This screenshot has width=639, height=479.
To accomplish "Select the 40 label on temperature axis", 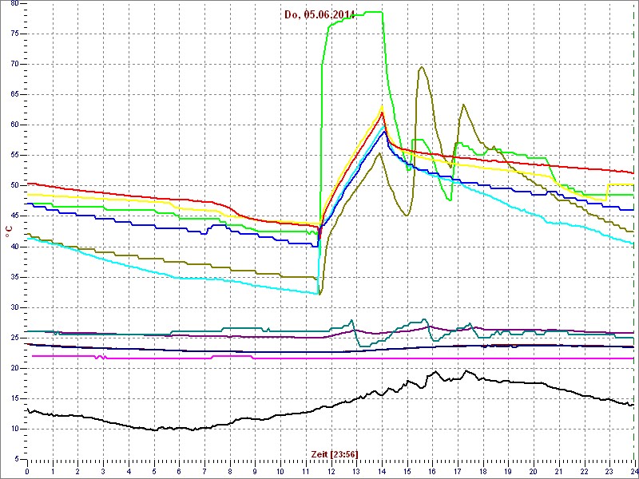I will pos(14,247).
